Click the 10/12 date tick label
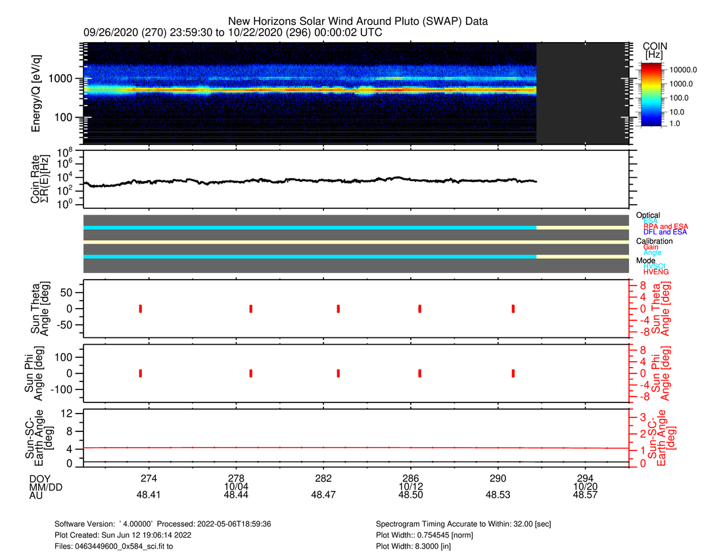Viewport: 723px width, 558px height. (410, 487)
